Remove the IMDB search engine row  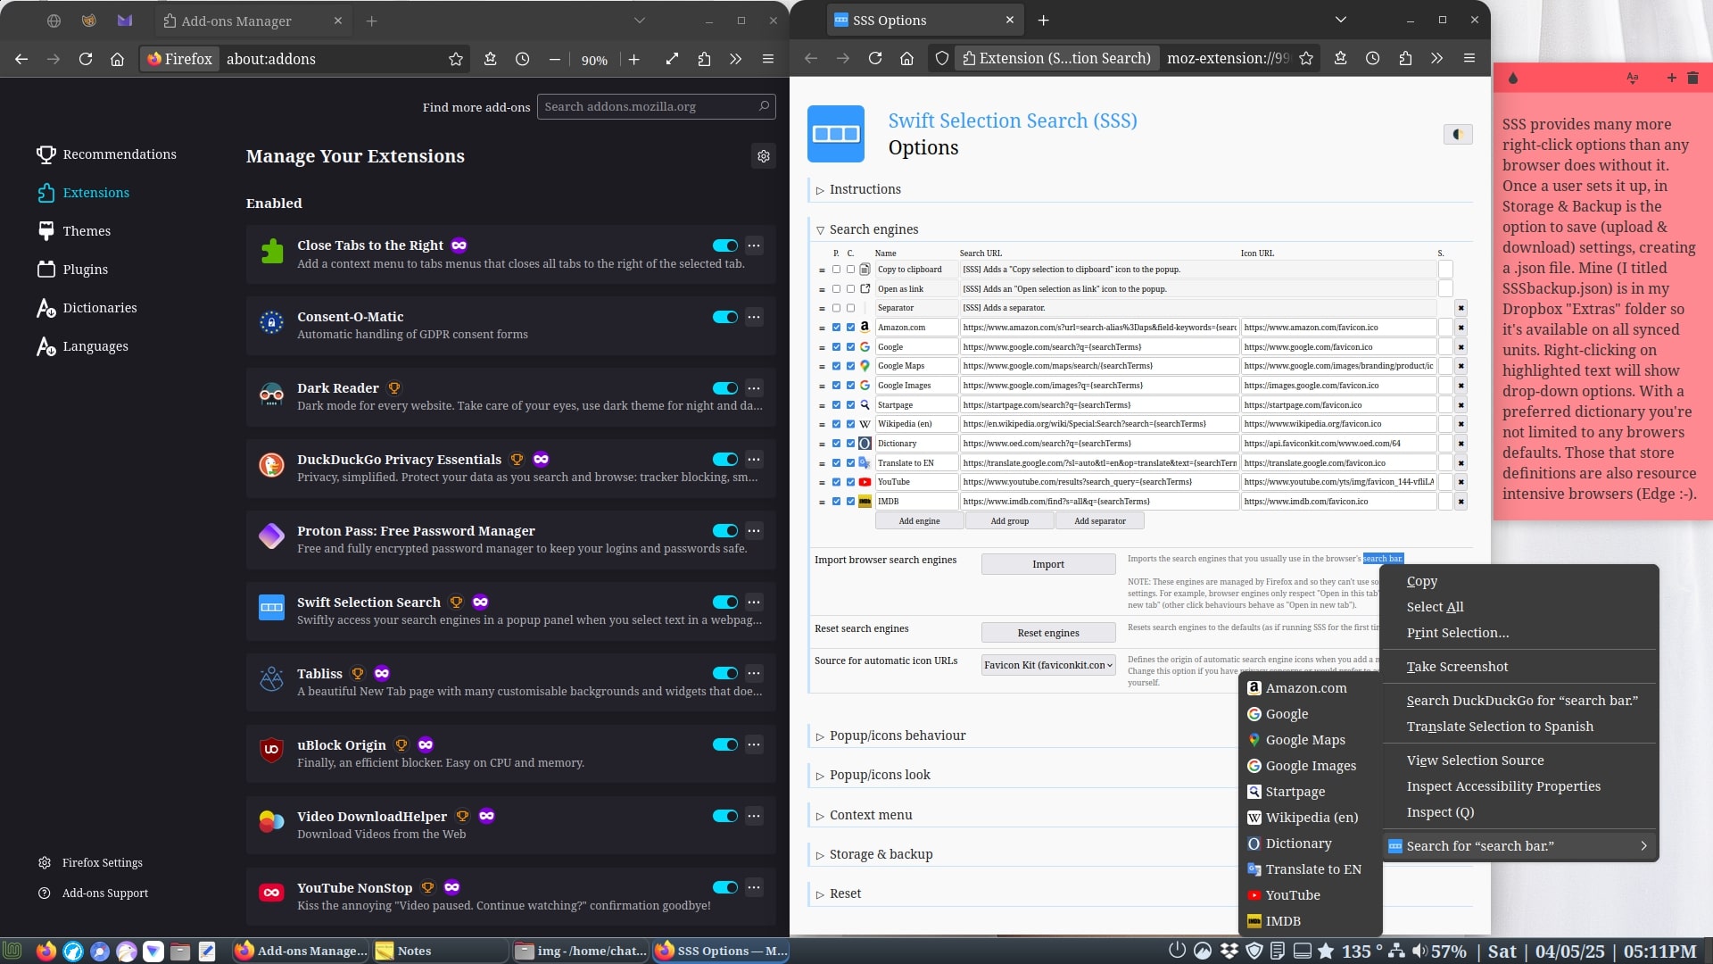1461,502
